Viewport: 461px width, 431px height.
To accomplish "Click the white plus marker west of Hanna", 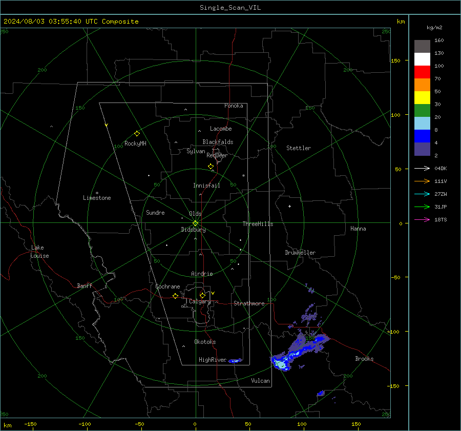I will pos(289,206).
